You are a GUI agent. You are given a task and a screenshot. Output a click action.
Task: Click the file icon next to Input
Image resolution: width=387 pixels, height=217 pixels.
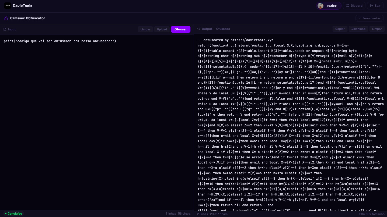(x=5, y=29)
